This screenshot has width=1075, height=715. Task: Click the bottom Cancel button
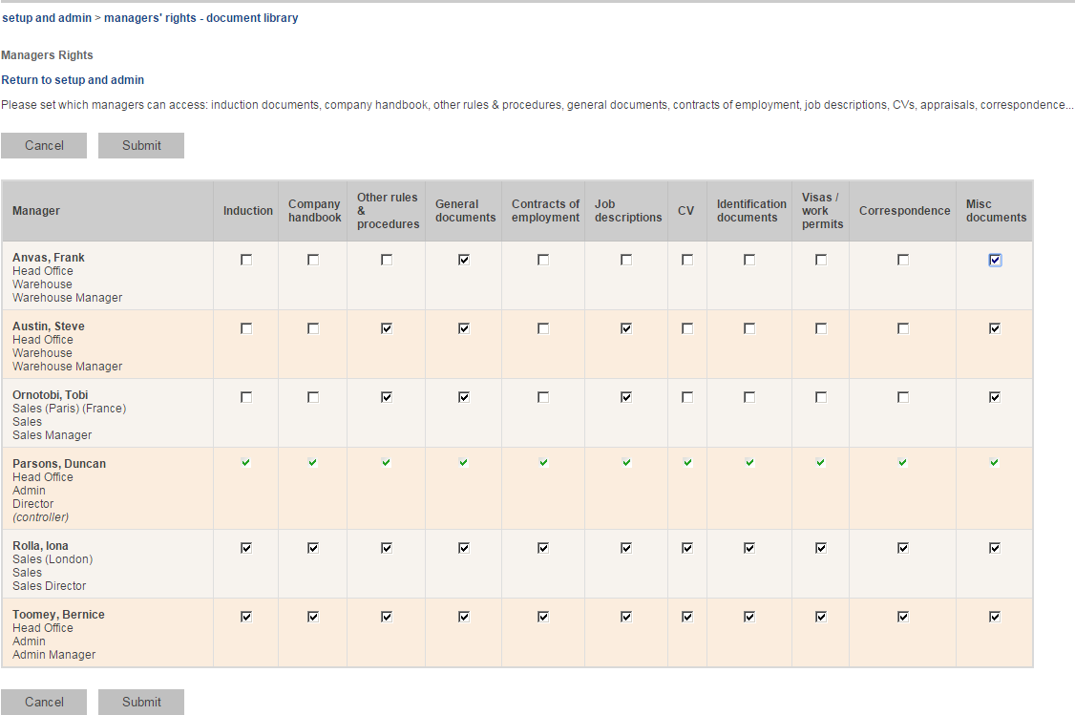(44, 702)
